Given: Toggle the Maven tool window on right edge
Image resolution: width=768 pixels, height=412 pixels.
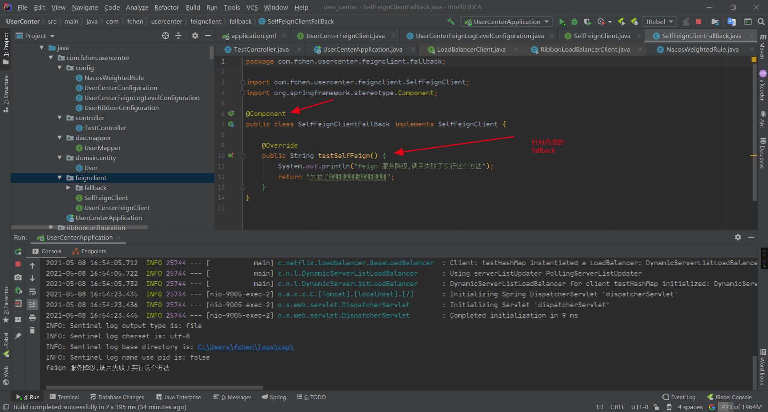Looking at the screenshot, I should pyautogui.click(x=763, y=47).
